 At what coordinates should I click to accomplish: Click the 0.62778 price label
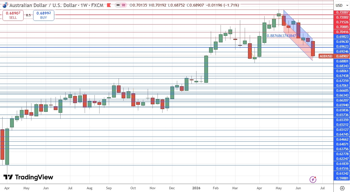pos(342,154)
